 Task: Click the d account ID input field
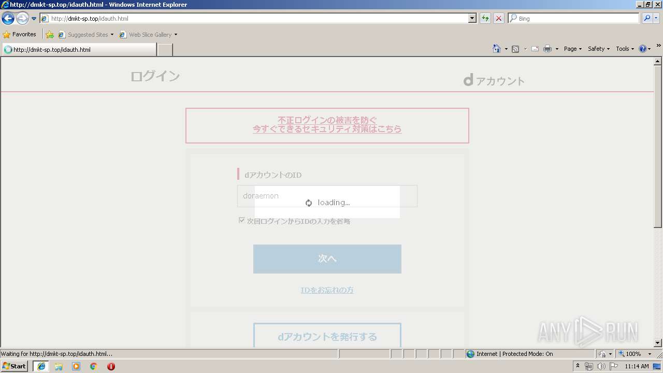[x=327, y=196]
